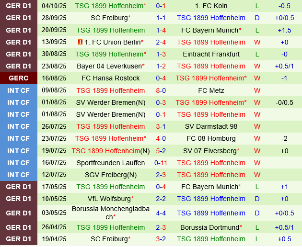
Task: Select the GERC competition label
Action: click(18, 78)
